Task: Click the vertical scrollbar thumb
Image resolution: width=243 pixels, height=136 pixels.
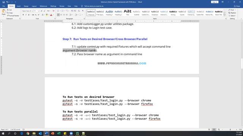Action: coord(242,63)
